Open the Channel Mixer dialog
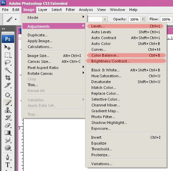Screen dimensions: 173x171 (126, 105)
